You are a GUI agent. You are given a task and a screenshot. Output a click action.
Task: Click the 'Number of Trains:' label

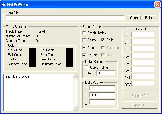pos(18,36)
